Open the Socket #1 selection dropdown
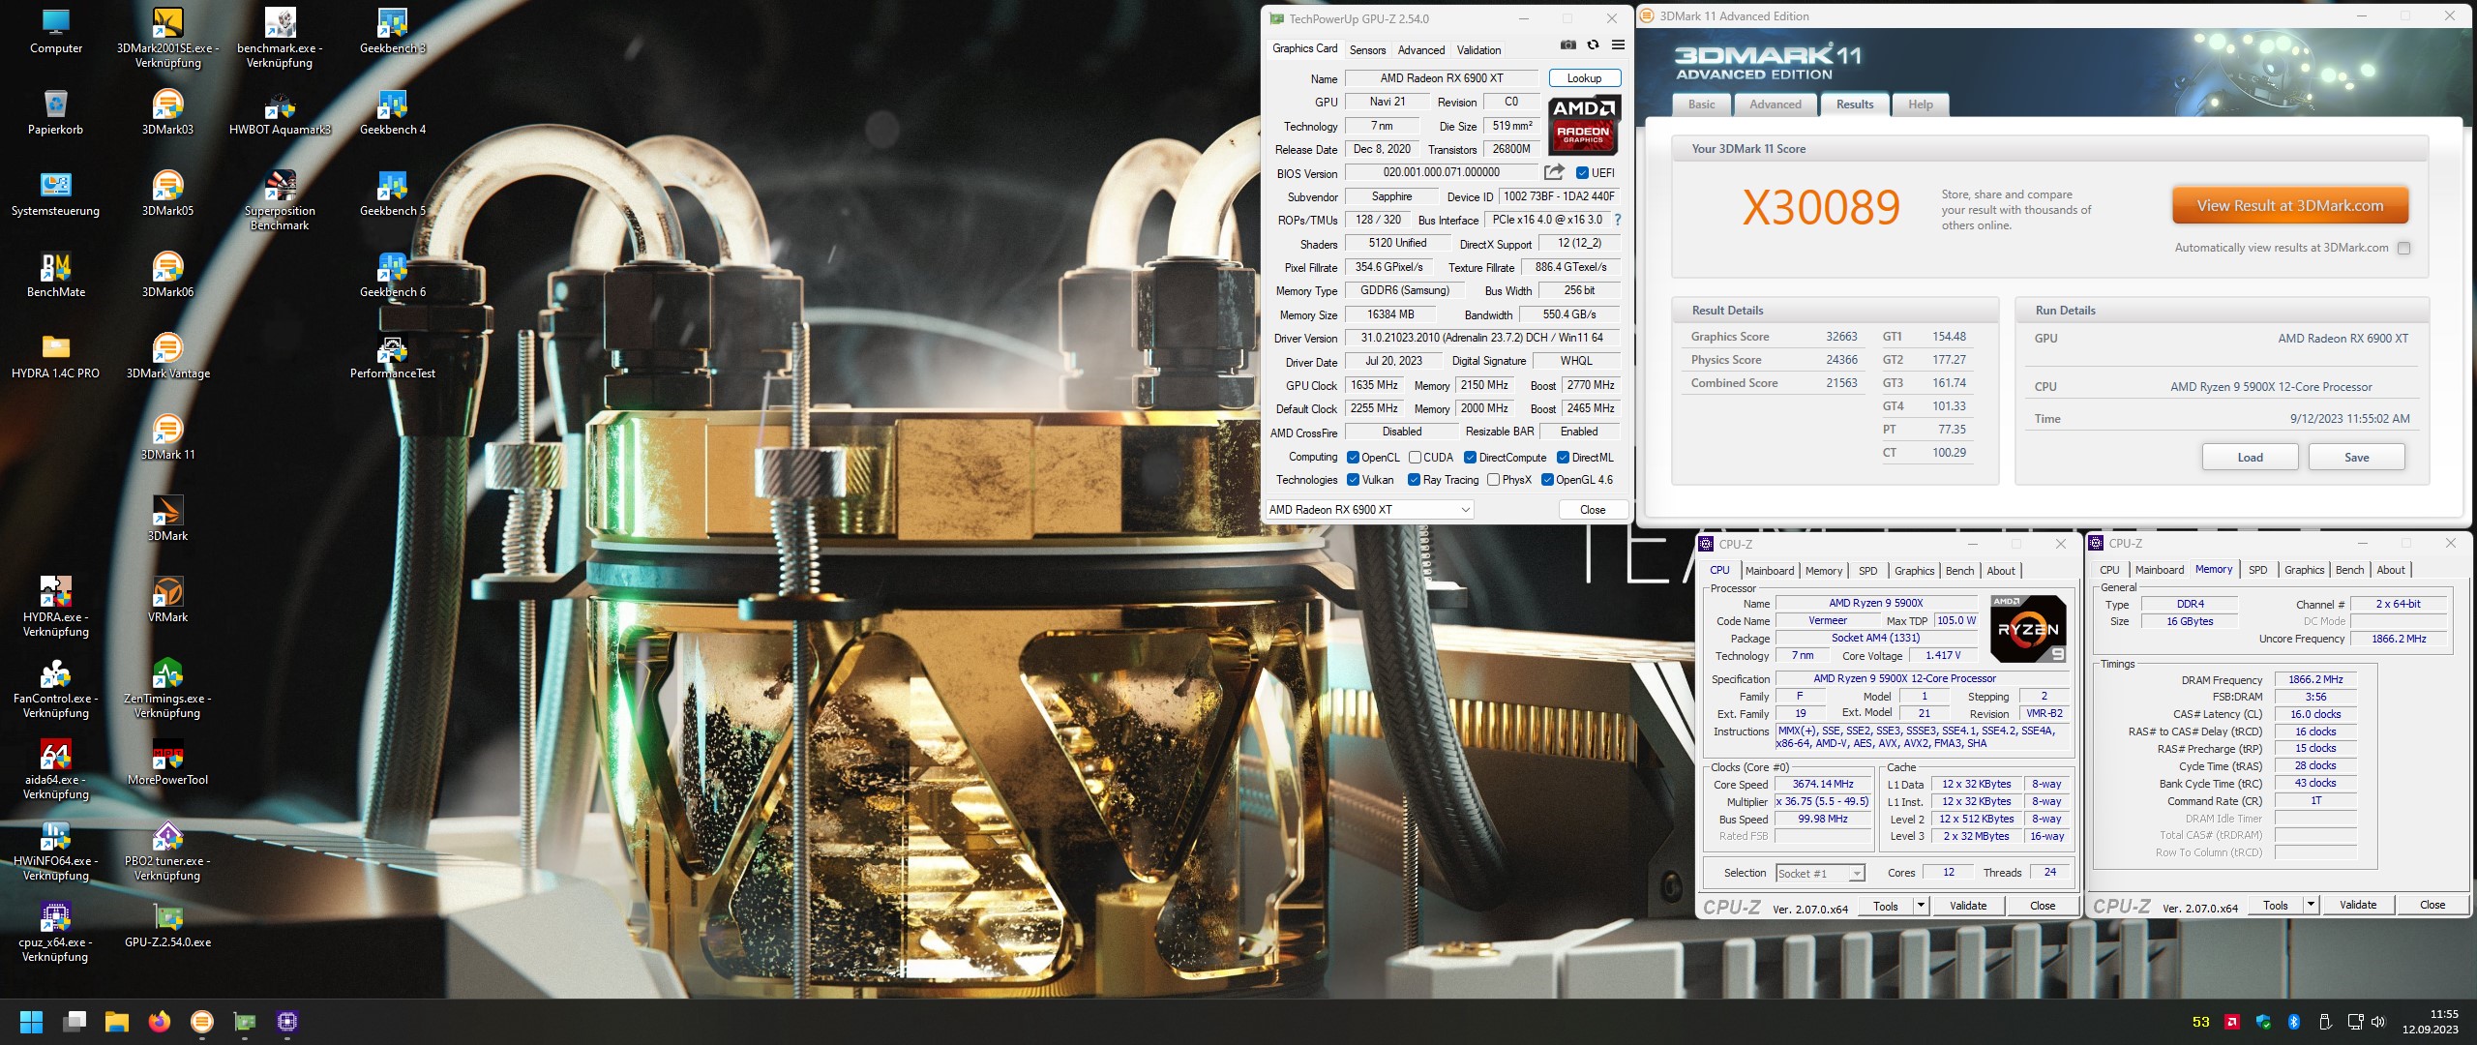Screen dimensions: 2477x1045 pos(1820,873)
